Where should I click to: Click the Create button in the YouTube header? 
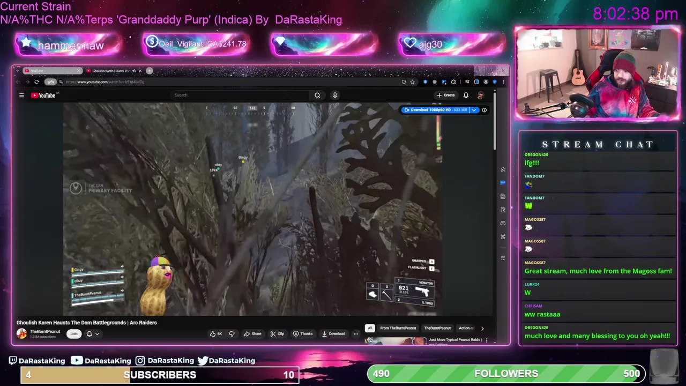(x=446, y=95)
